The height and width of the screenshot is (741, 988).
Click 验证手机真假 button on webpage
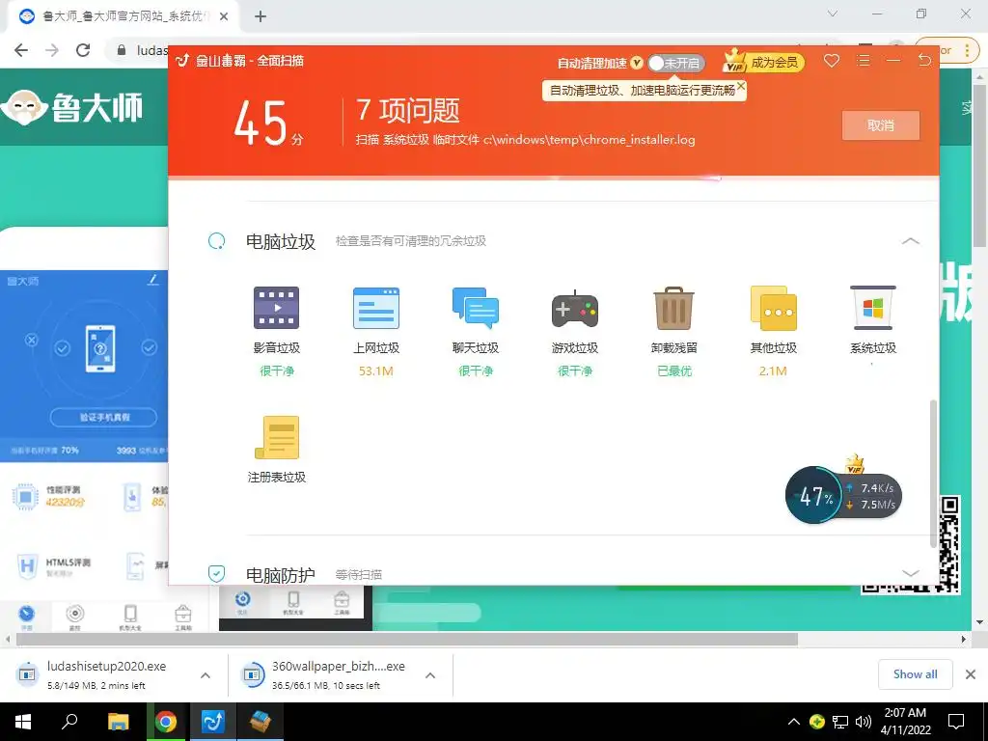pos(103,417)
